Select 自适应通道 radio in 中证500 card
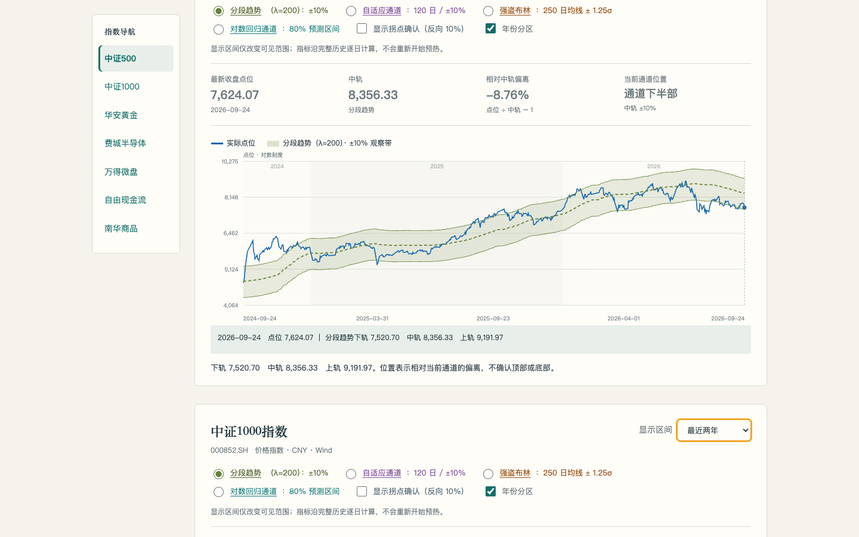 pos(351,11)
